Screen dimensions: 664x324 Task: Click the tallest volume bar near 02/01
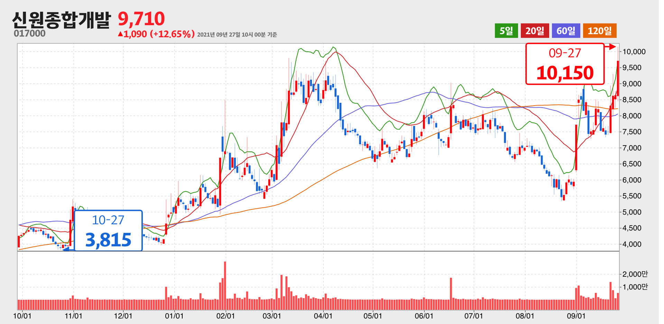coord(225,286)
